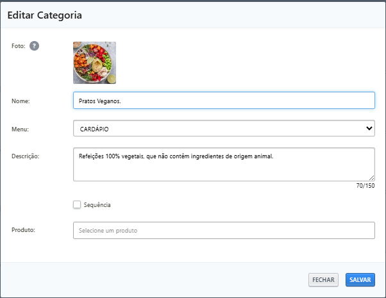Open the help tooltip beside Foto
The width and height of the screenshot is (386, 298).
click(34, 46)
